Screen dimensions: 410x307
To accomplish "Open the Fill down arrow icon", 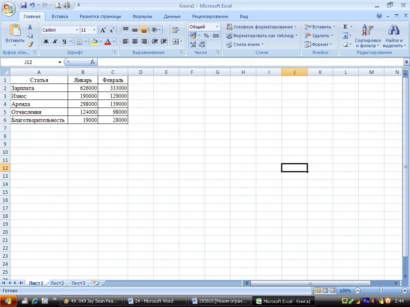I will pos(345,36).
